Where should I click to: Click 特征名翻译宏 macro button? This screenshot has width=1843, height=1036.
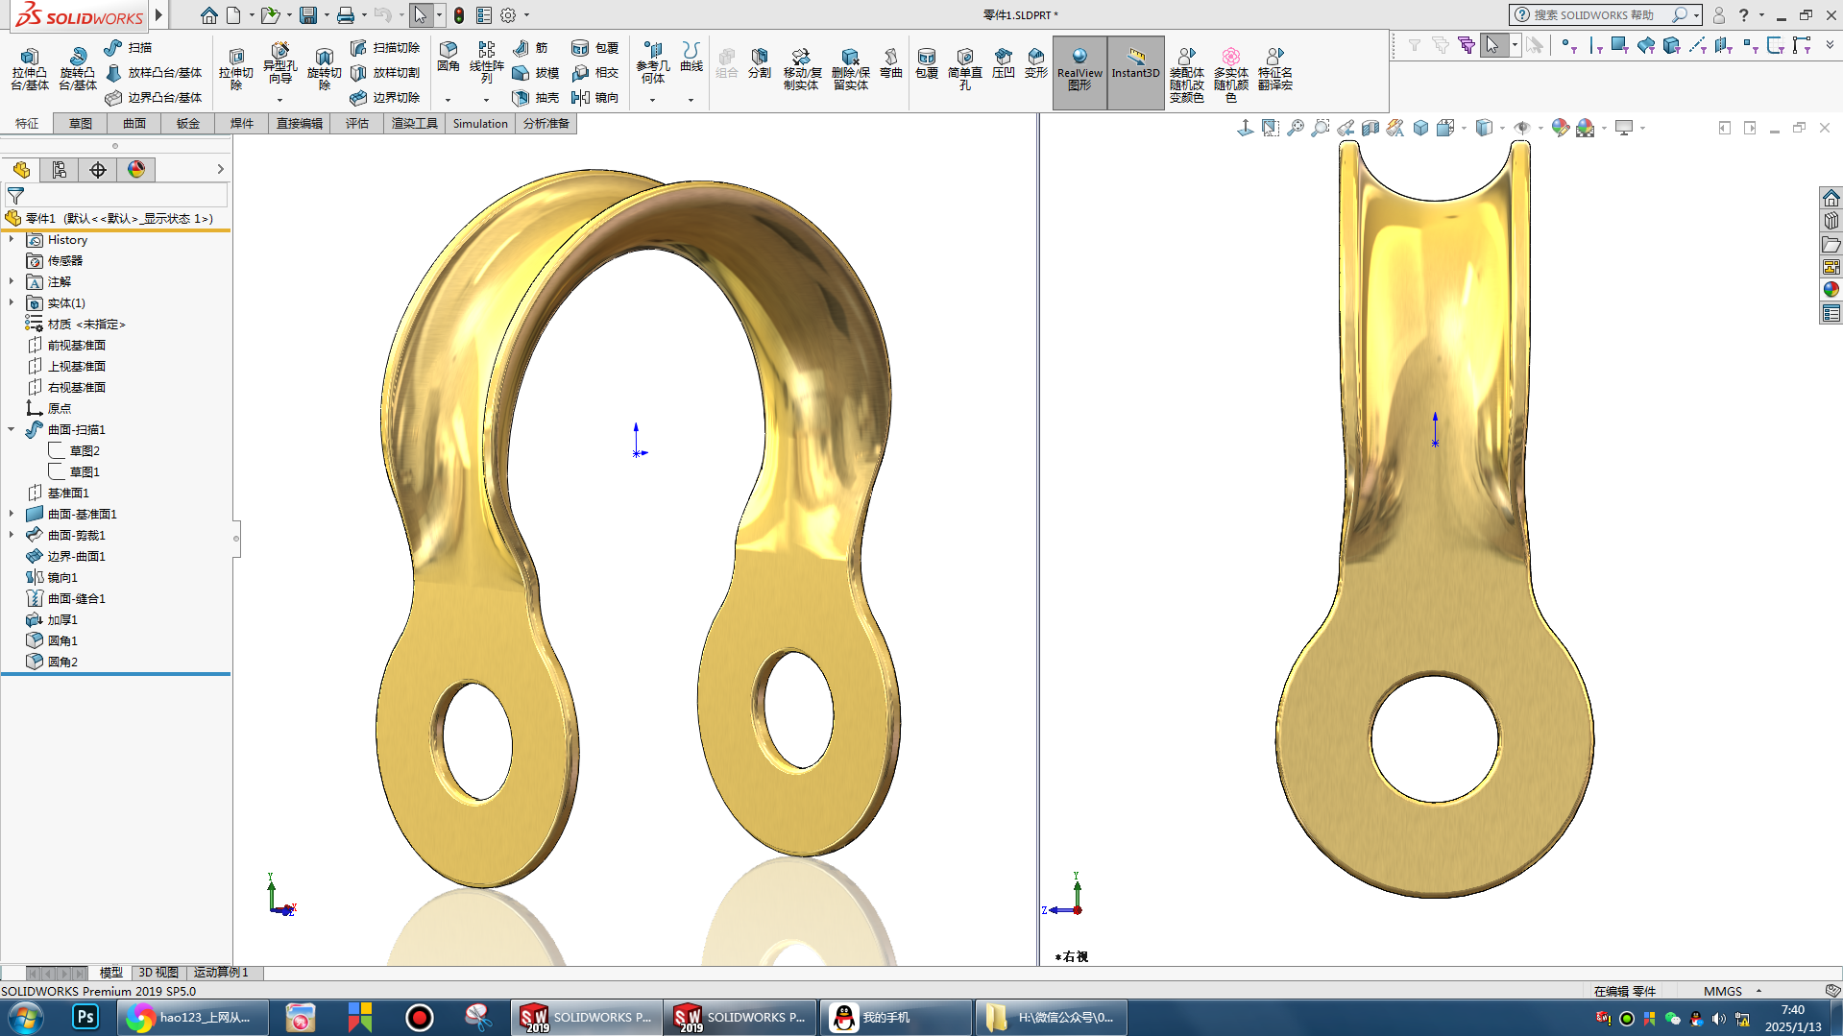[1275, 69]
